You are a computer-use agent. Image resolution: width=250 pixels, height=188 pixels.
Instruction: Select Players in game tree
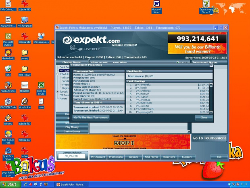point(63,99)
